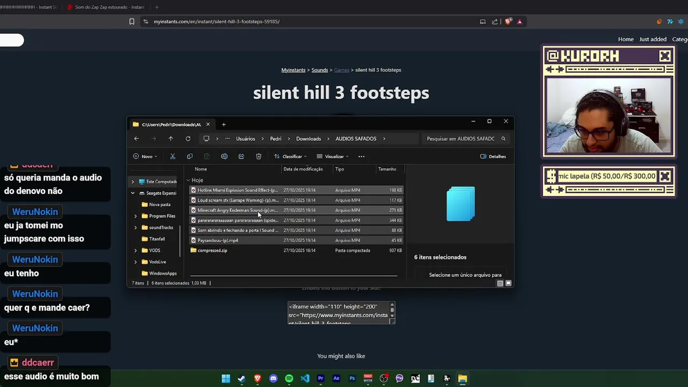Open Brave Shields icon in address bar
Image resolution: width=688 pixels, height=387 pixels.
tap(508, 21)
